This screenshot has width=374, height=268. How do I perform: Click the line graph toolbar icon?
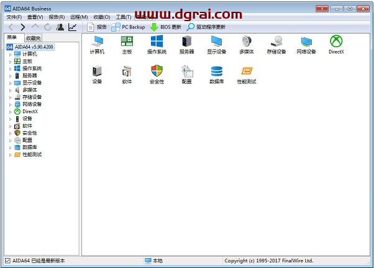[x=73, y=27]
